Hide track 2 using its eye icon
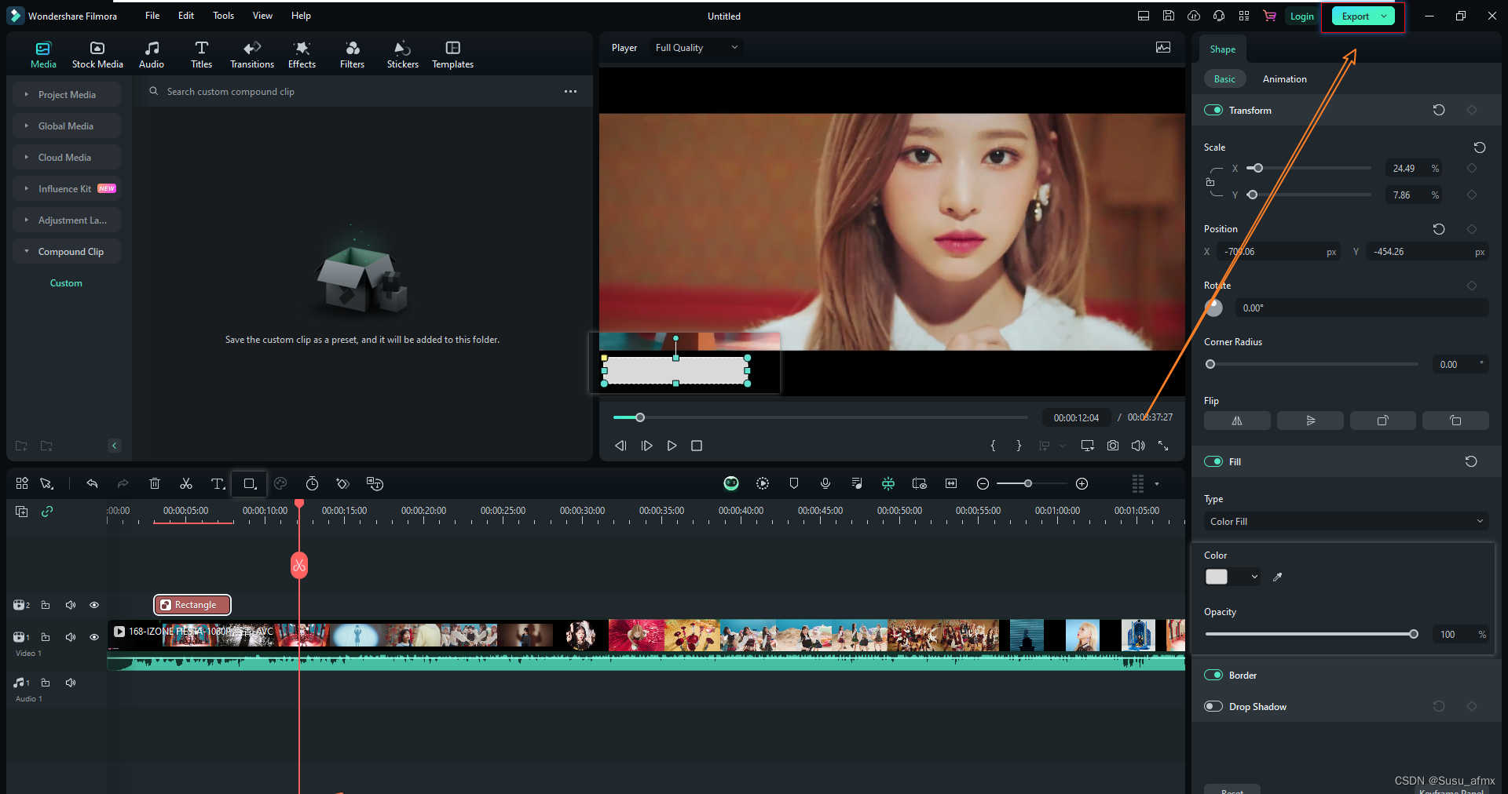1508x794 pixels. [94, 605]
